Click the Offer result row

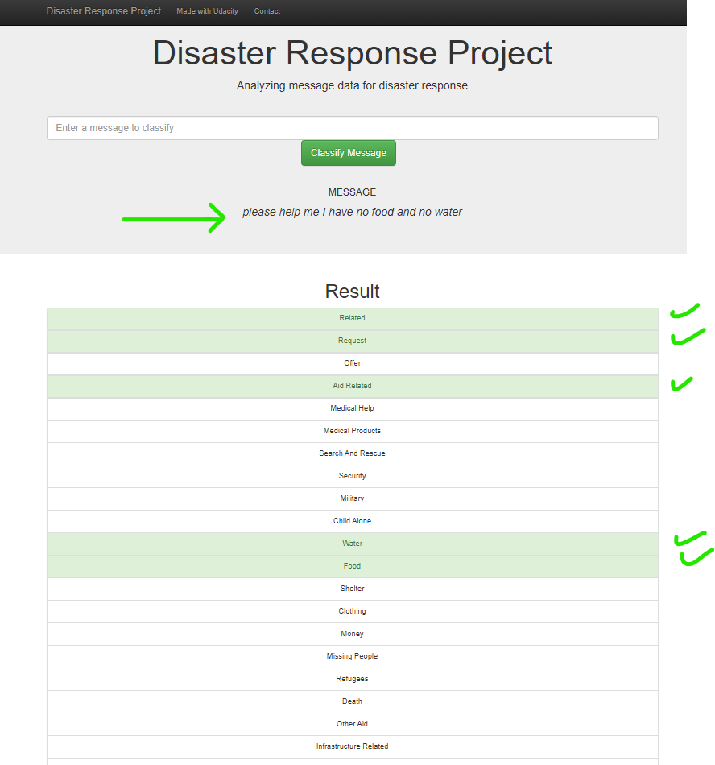352,363
